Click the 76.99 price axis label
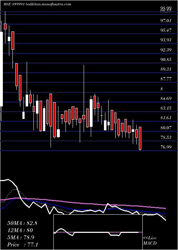The height and width of the screenshot is (250, 178). pos(166,147)
